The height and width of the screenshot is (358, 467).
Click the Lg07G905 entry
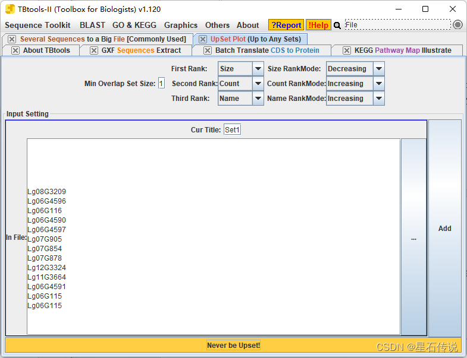click(45, 239)
